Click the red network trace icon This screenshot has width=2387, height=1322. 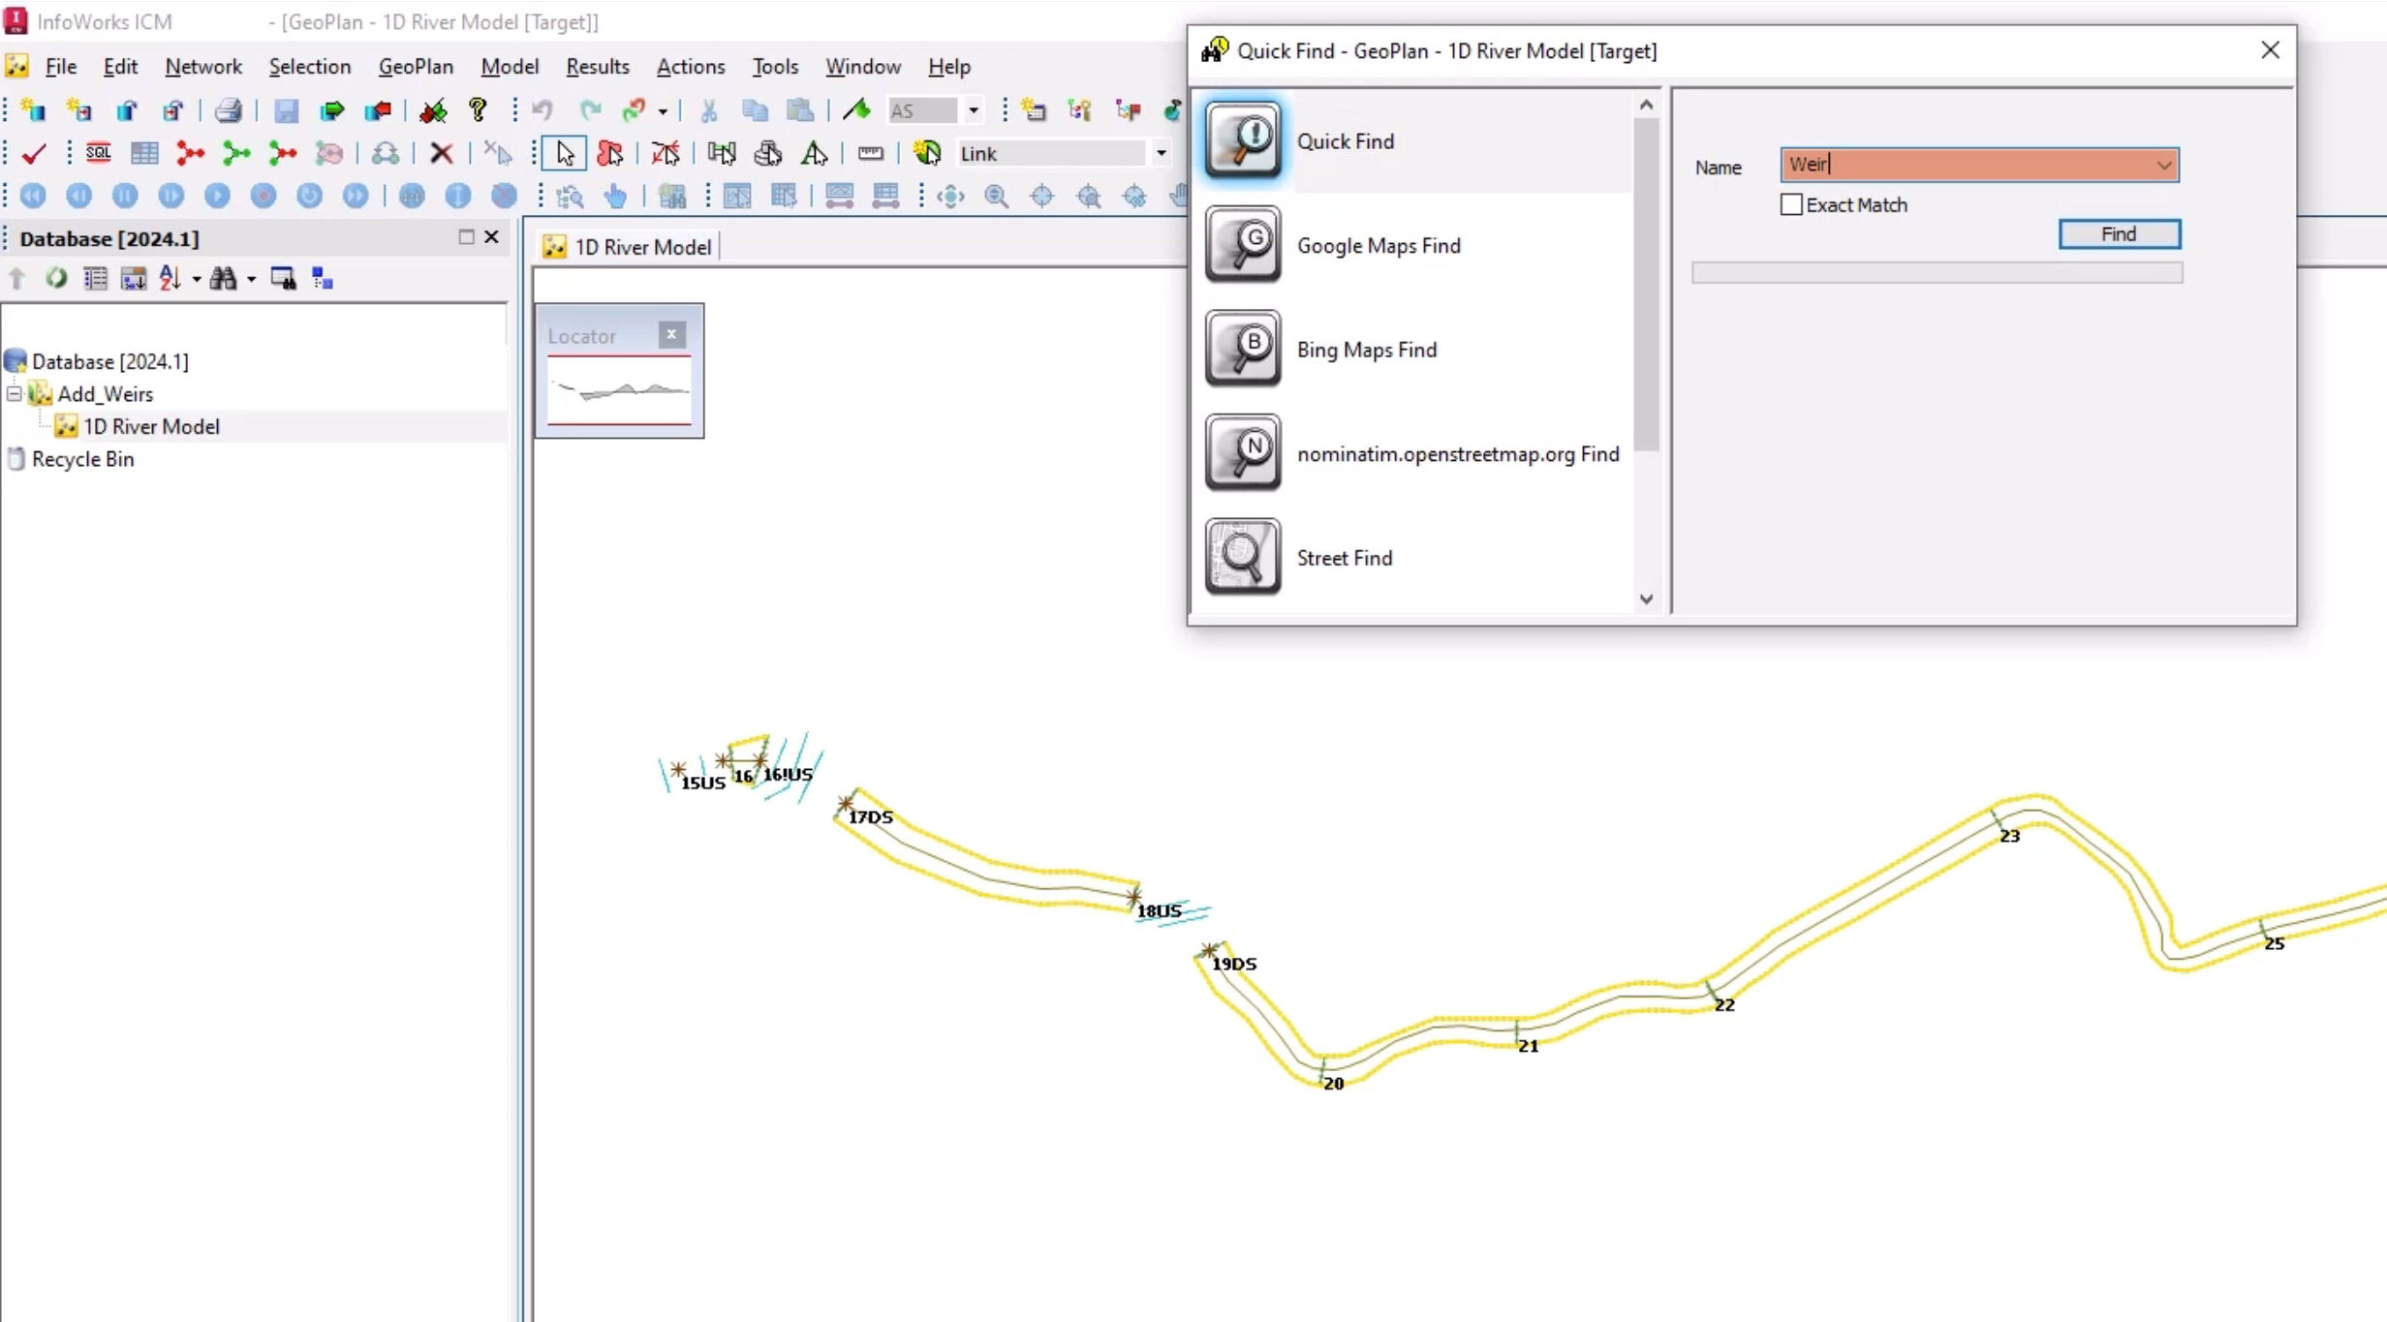click(191, 153)
